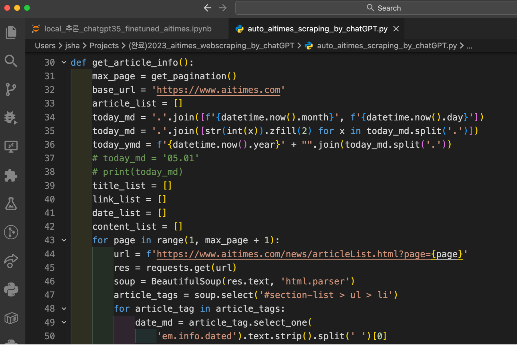Click the auto_aitimes_scraping_by_chatGPT.py breadcrumb
The width and height of the screenshot is (517, 345).
click(x=387, y=46)
